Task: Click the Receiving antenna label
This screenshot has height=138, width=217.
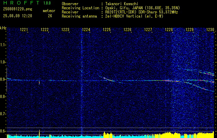Action: coord(79,16)
